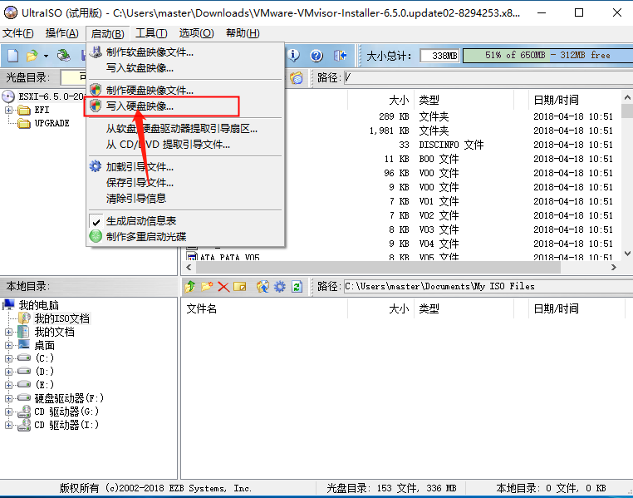Expand the (E:) drive node

pos(8,385)
